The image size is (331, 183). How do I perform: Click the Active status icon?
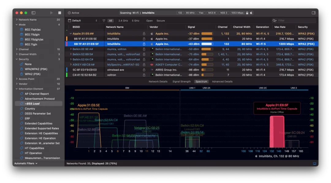69,13
